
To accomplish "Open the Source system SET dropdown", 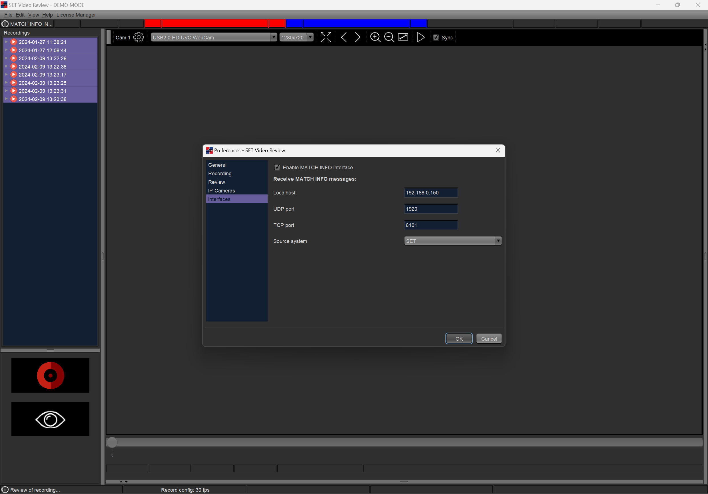I will (x=452, y=241).
